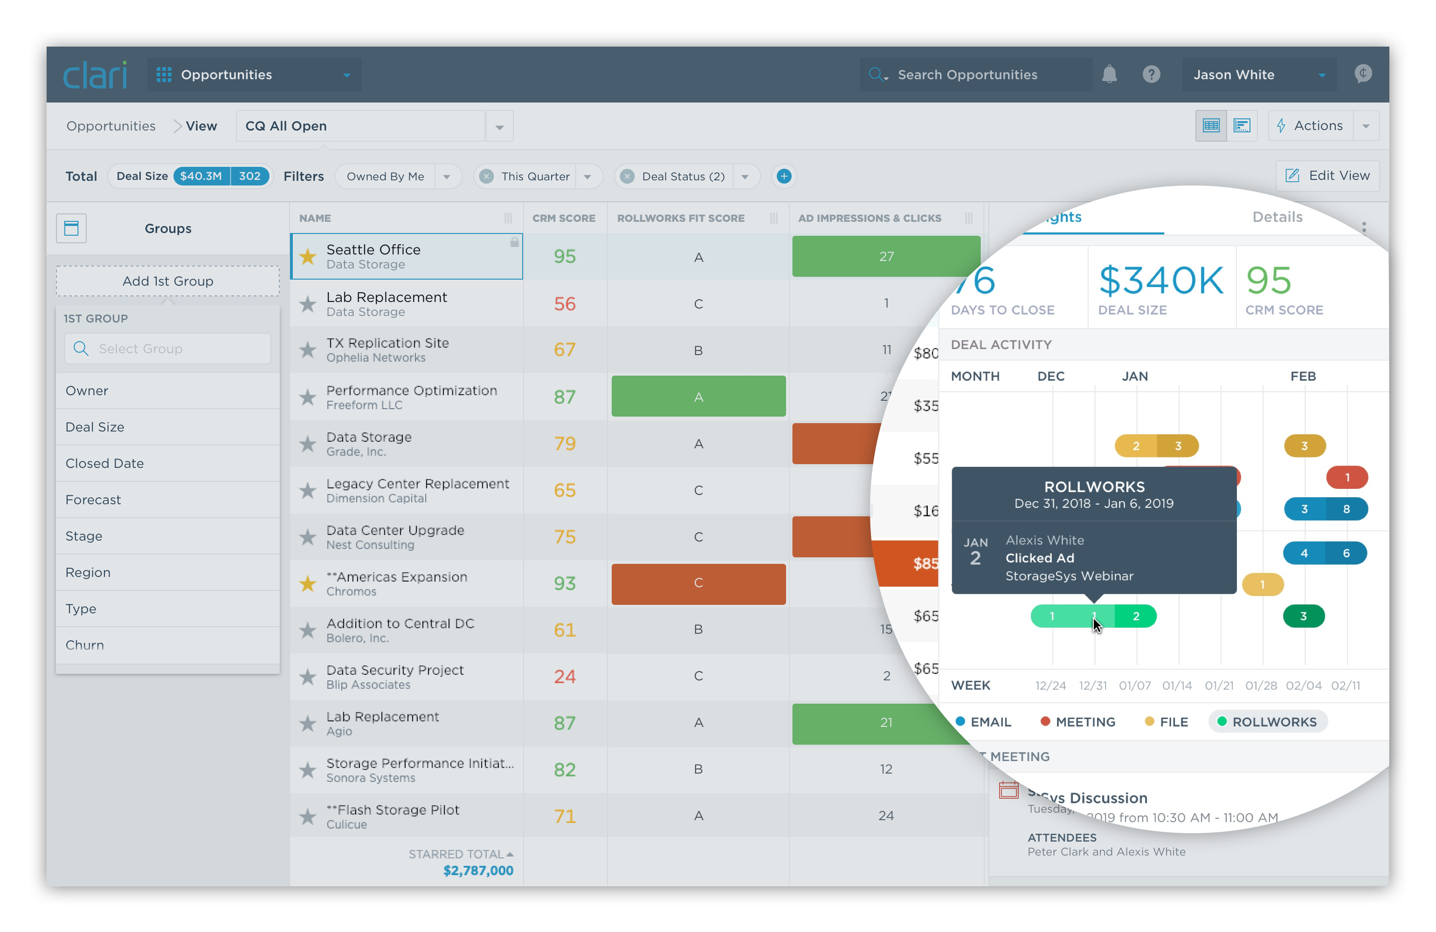Viewport: 1436px width, 932px height.
Task: Open the notifications bell
Action: click(x=1109, y=74)
